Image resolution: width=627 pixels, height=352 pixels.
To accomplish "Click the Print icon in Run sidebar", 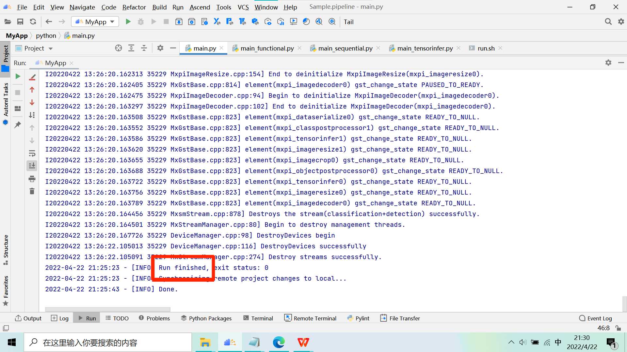I will click(32, 179).
